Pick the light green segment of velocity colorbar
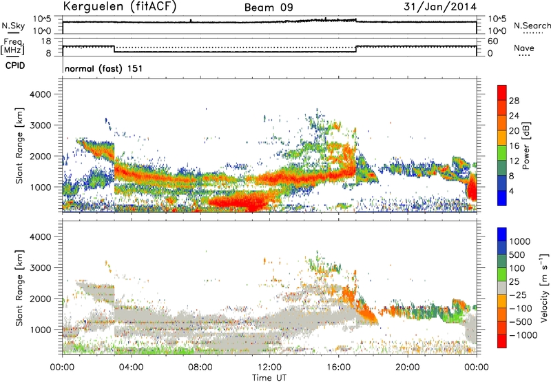Viewport: 551px width, 382px height. tap(502, 274)
